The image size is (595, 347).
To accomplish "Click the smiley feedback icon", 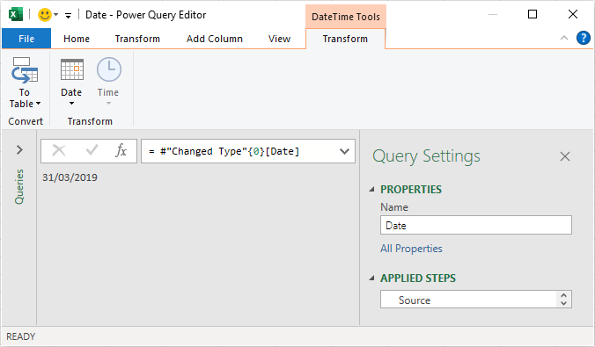I will point(44,15).
